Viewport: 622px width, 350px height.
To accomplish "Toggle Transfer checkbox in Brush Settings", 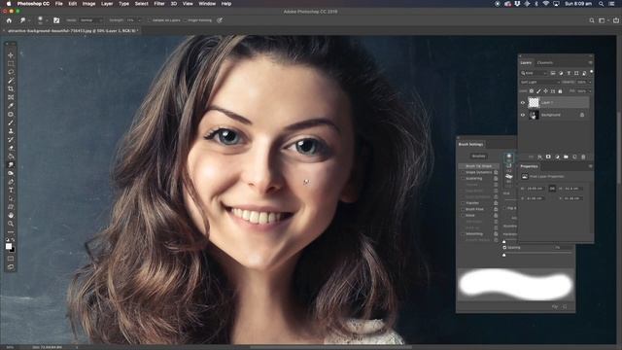I will point(463,203).
